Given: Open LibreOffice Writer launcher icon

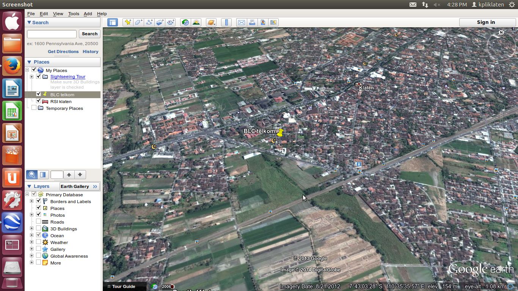Looking at the screenshot, I should [12, 89].
